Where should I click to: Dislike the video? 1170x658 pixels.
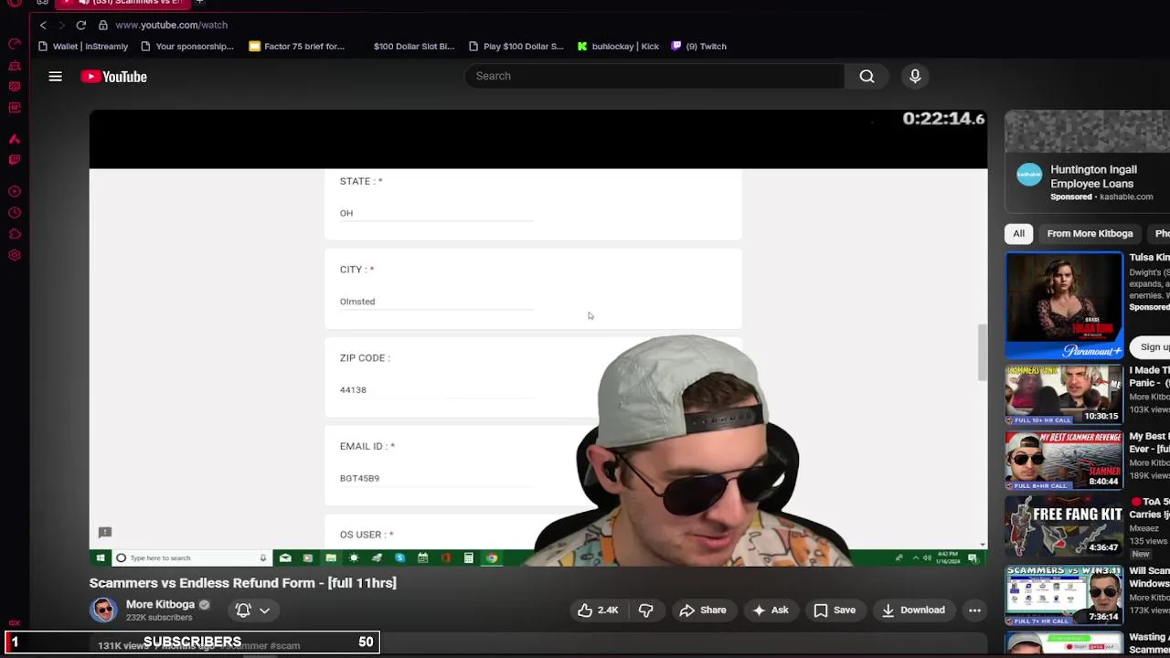point(645,610)
